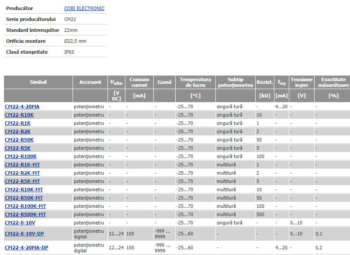Open the CM22-R5K link
This screenshot has width=350, height=255.
coord(17,148)
